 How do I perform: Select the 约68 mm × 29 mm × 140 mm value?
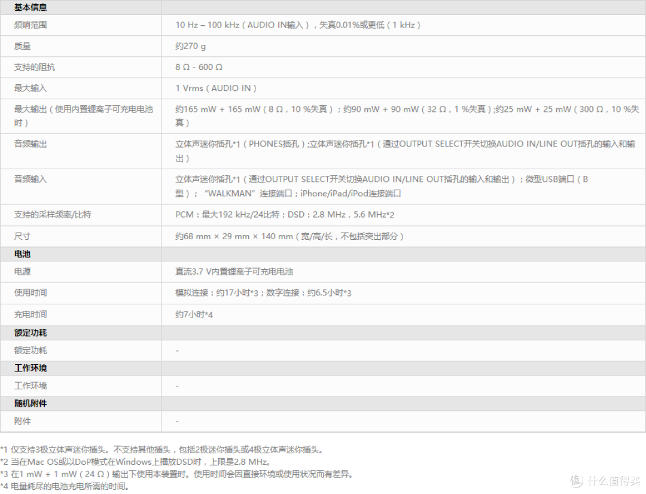coord(290,236)
